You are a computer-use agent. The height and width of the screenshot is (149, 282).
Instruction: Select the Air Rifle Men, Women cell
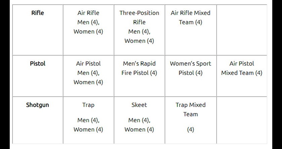click(88, 30)
